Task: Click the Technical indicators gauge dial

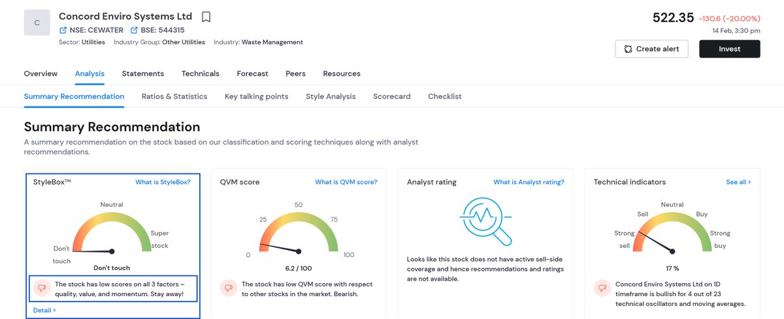Action: (x=672, y=234)
